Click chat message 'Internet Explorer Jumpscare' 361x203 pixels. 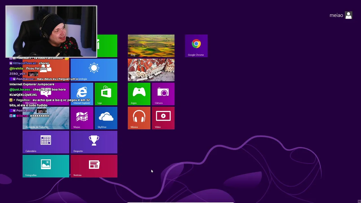coord(32,84)
